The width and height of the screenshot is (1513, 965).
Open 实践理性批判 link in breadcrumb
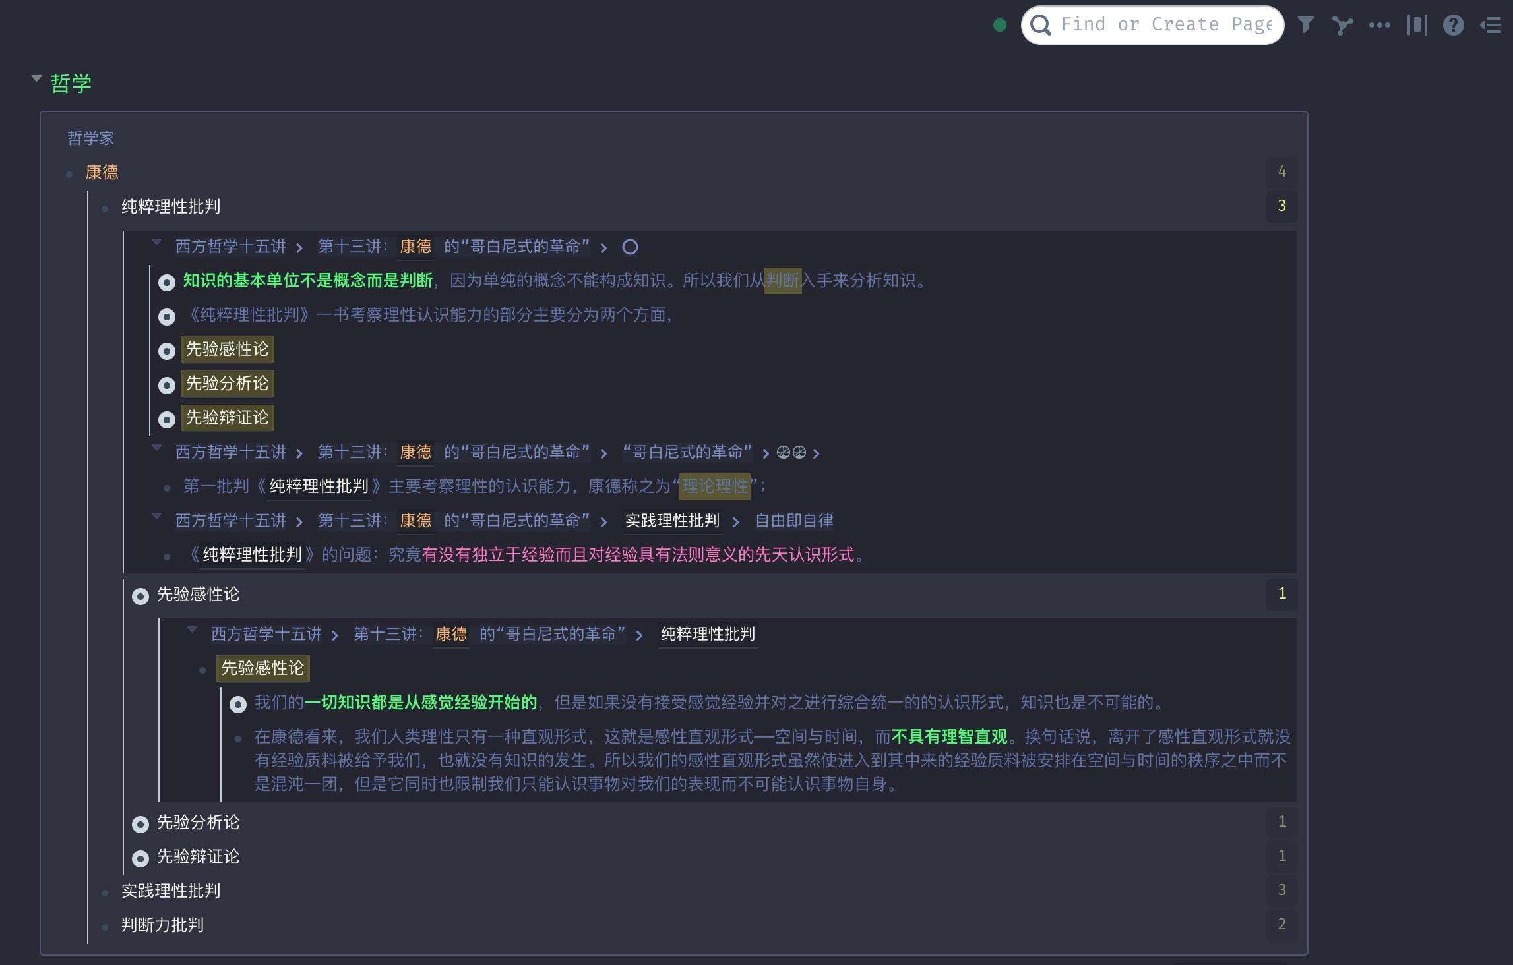tap(672, 521)
